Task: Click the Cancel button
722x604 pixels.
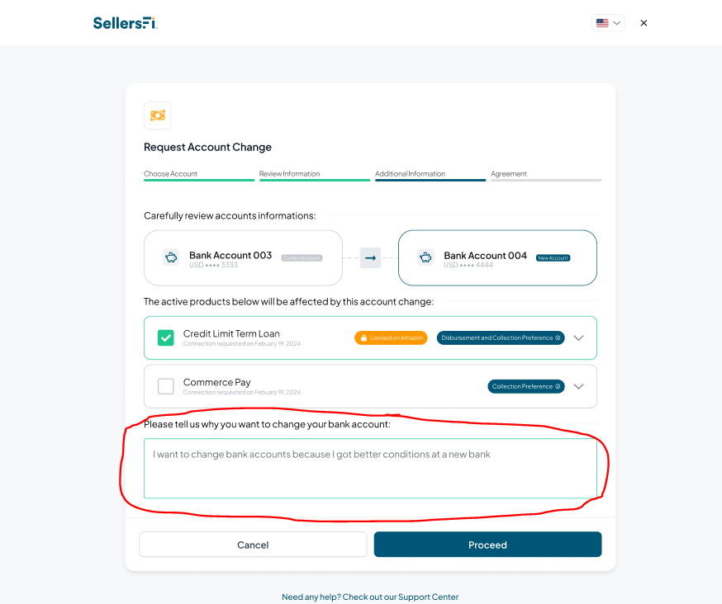Action: click(253, 545)
